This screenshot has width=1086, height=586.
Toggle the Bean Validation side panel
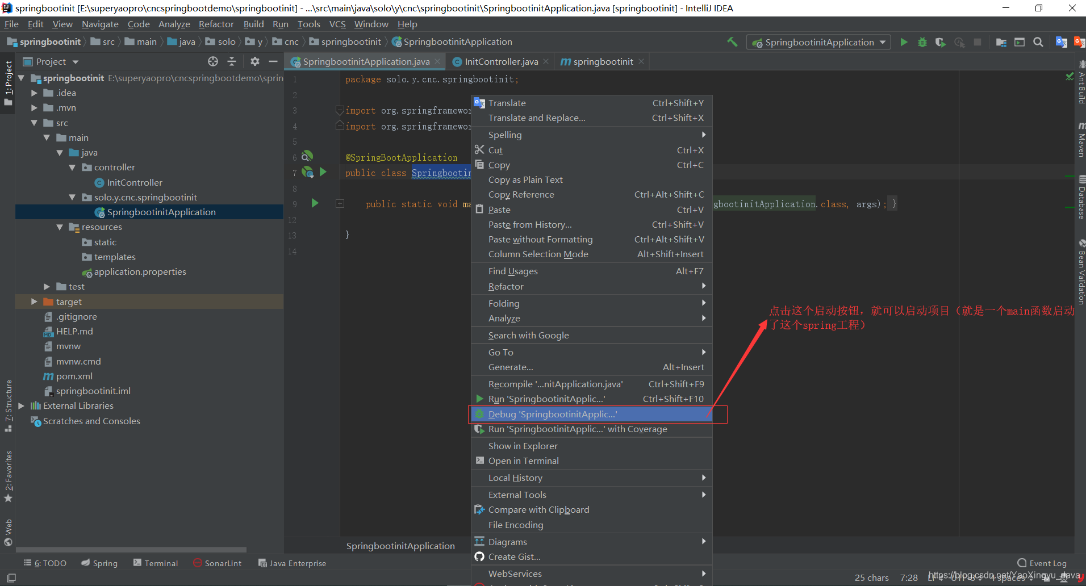point(1081,271)
